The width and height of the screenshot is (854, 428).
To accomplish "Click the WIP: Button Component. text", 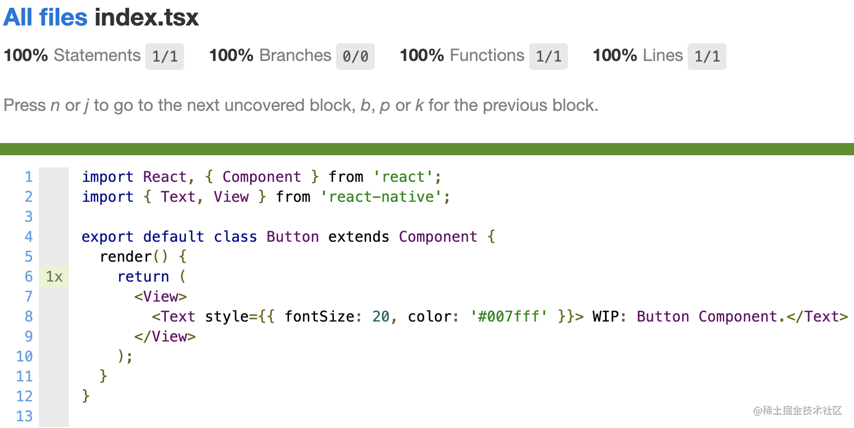I will pyautogui.click(x=689, y=317).
